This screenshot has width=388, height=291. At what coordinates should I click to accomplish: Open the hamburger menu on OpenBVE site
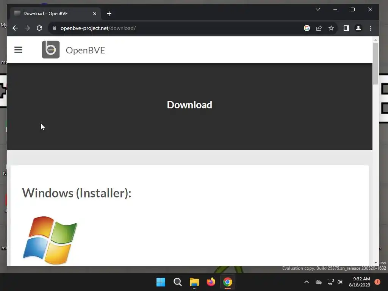pos(18,50)
